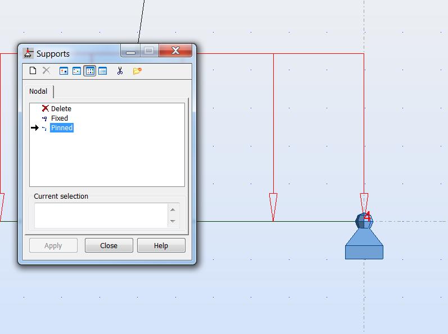Click the red X icon beside Delete

click(x=45, y=108)
